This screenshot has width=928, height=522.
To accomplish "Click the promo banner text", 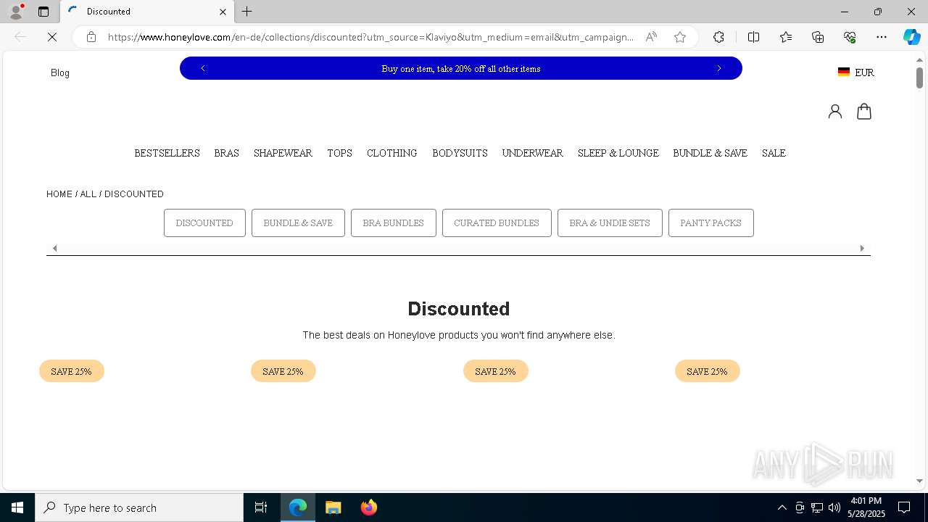I will tap(461, 69).
